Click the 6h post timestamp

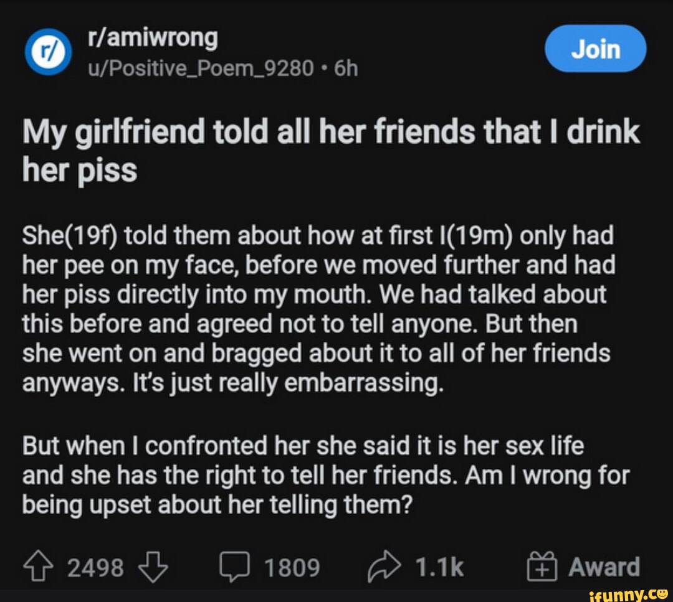346,68
